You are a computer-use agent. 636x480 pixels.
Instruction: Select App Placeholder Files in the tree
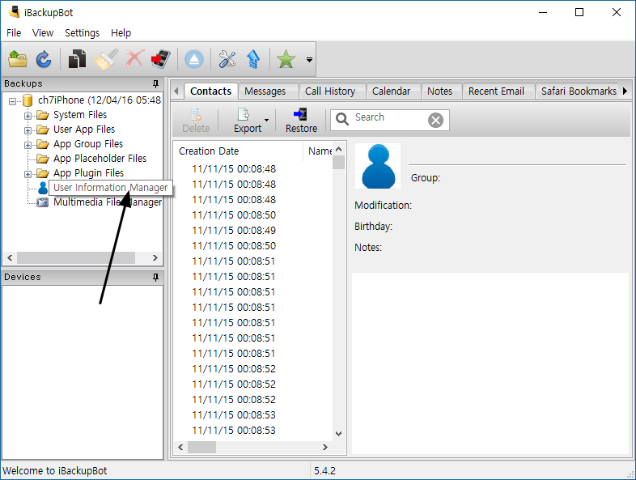point(100,158)
